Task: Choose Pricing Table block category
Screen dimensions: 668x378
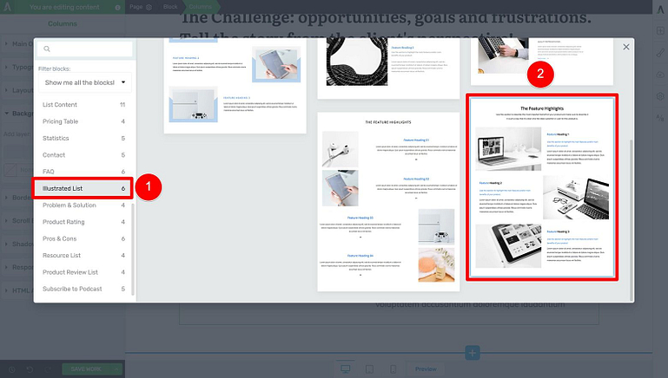Action: [83, 121]
